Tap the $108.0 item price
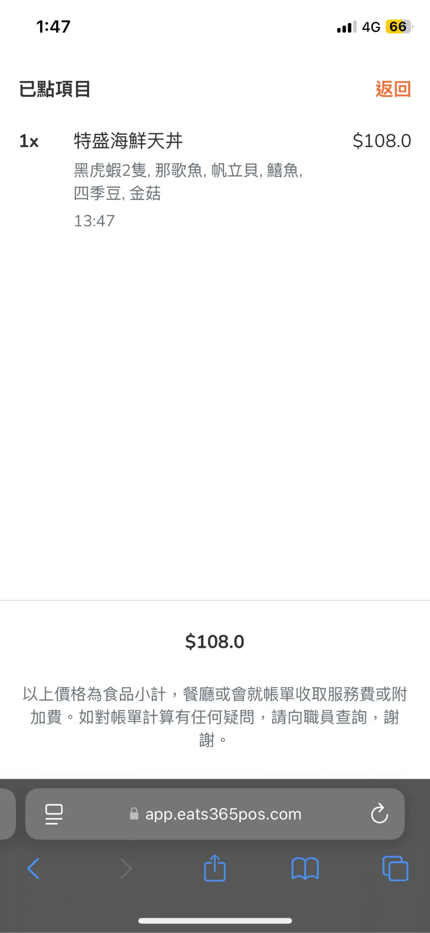This screenshot has height=933, width=430. (382, 141)
